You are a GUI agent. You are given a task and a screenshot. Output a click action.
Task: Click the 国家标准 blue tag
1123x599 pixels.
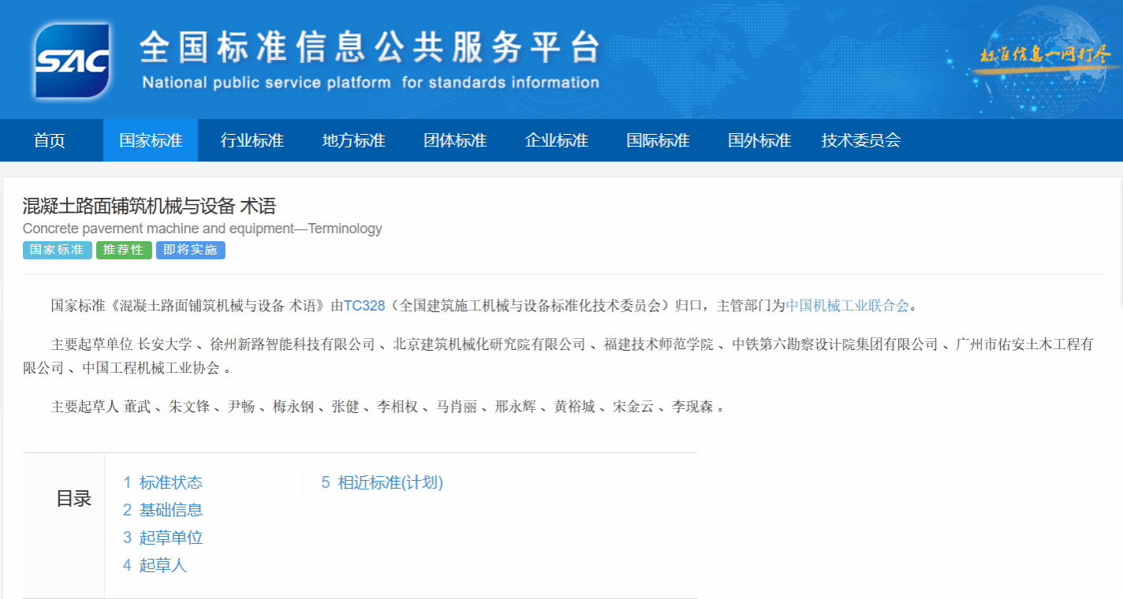56,250
